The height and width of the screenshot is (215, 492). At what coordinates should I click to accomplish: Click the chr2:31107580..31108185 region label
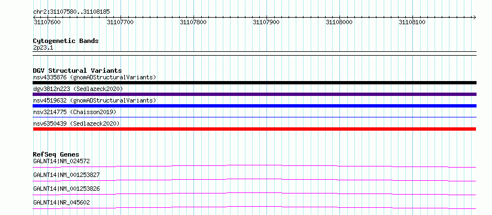(x=71, y=12)
